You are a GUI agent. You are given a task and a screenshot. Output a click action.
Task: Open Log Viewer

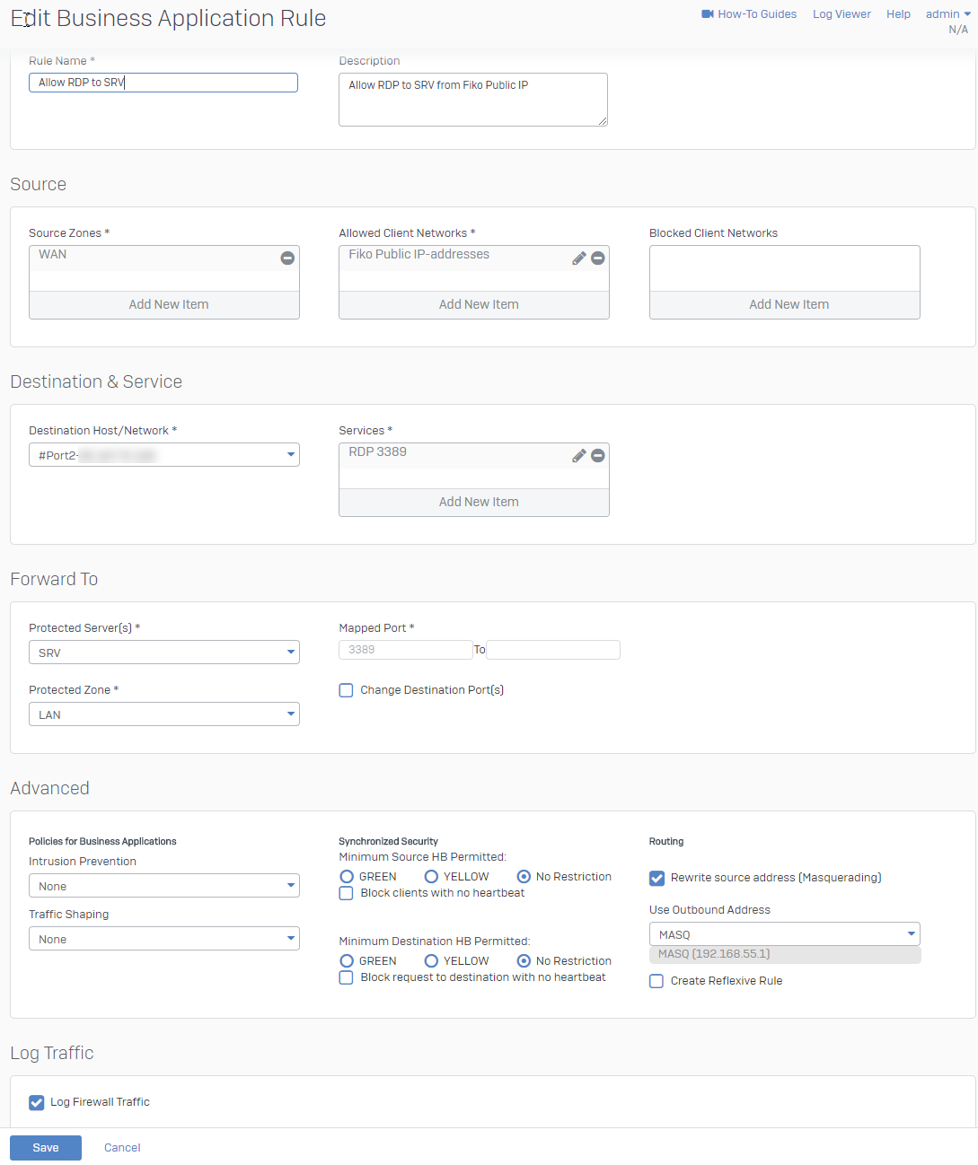841,14
